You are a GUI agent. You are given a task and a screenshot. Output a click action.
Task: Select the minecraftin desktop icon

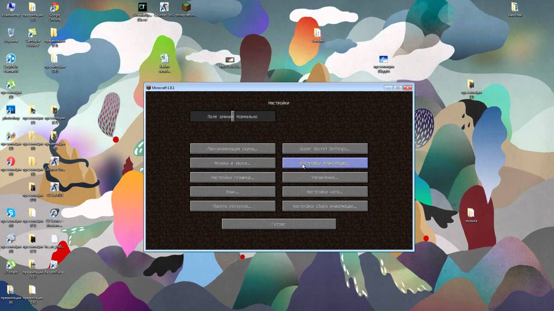[186, 10]
